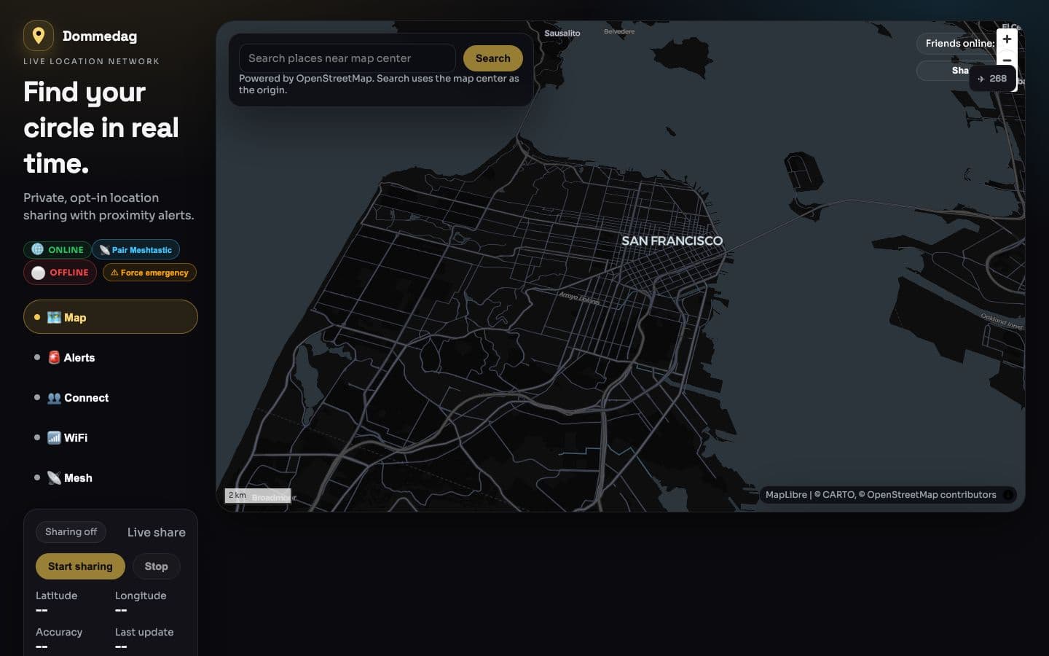Click the satellite icon on Pair Meshtastic
This screenshot has width=1049, height=656.
tap(104, 250)
